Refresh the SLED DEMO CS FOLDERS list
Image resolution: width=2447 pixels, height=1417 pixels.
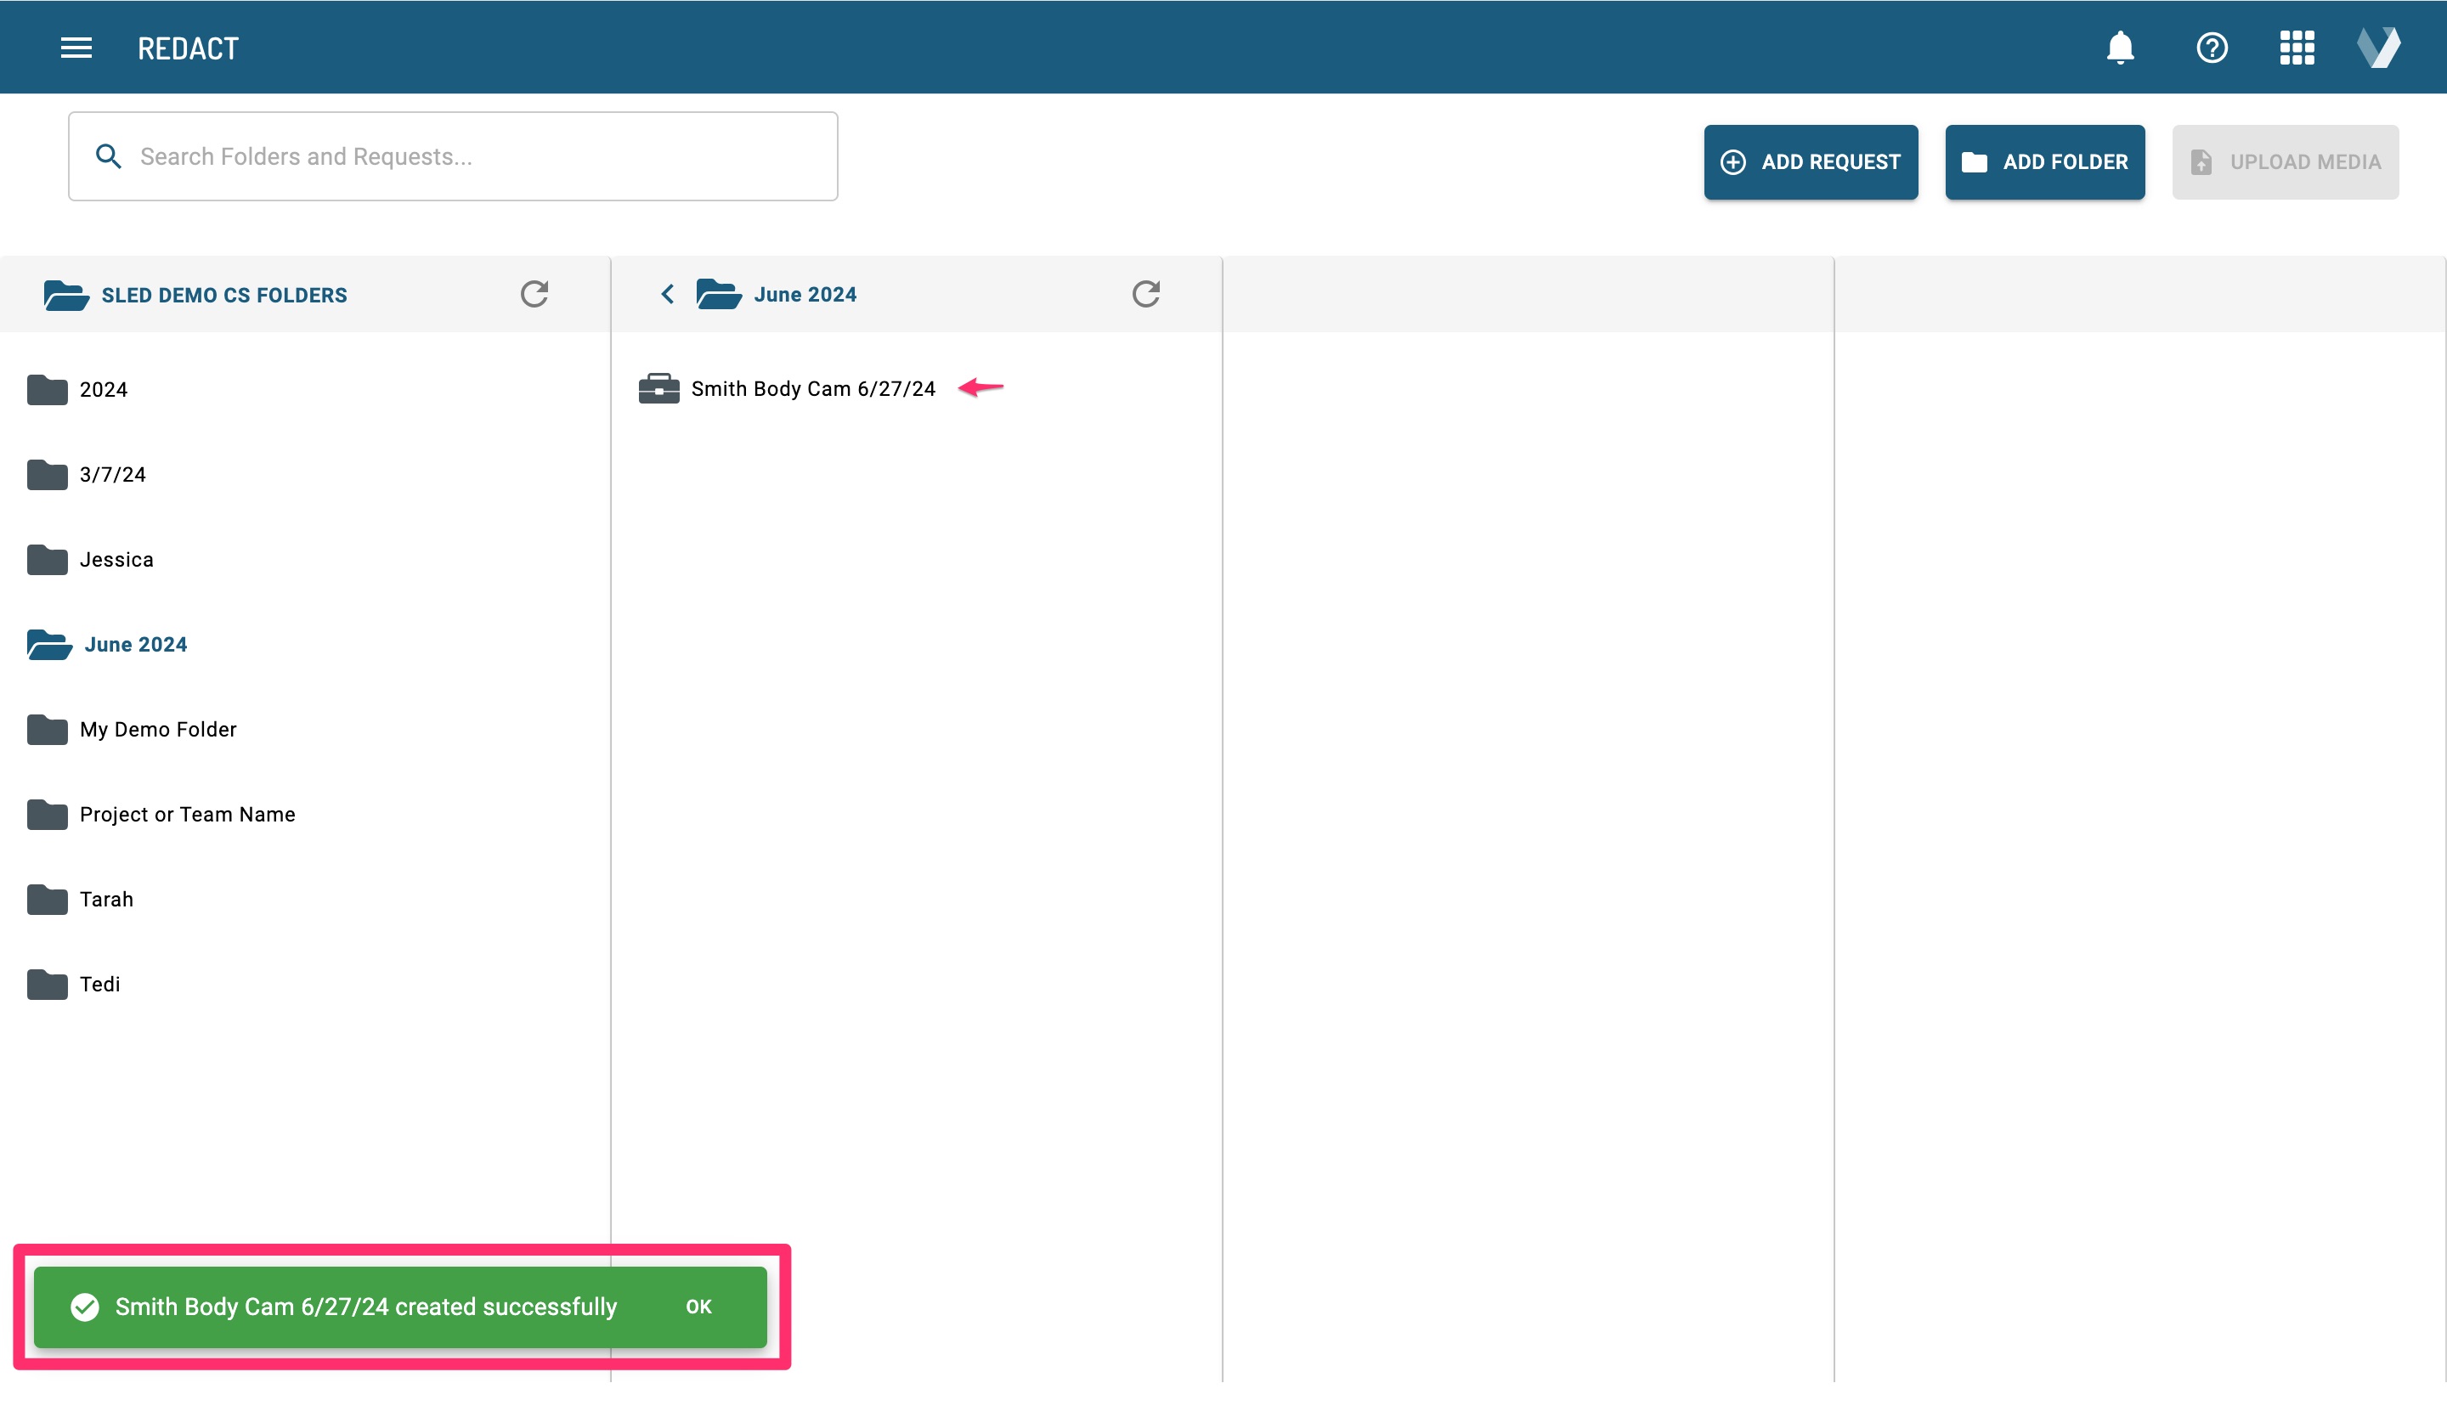click(x=534, y=294)
